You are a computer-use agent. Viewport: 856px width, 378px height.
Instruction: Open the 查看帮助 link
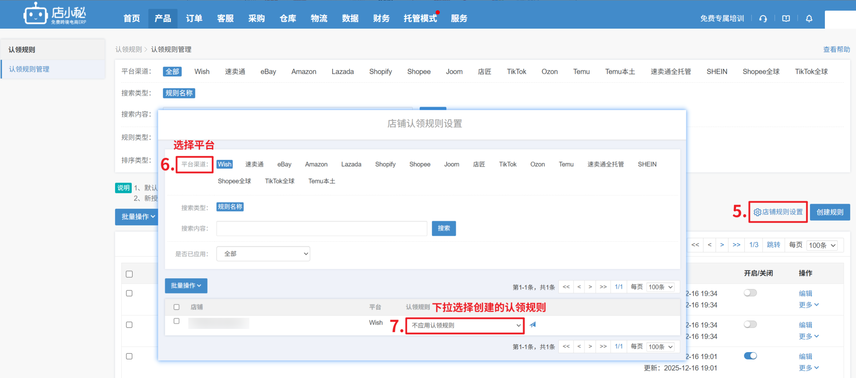coord(836,49)
